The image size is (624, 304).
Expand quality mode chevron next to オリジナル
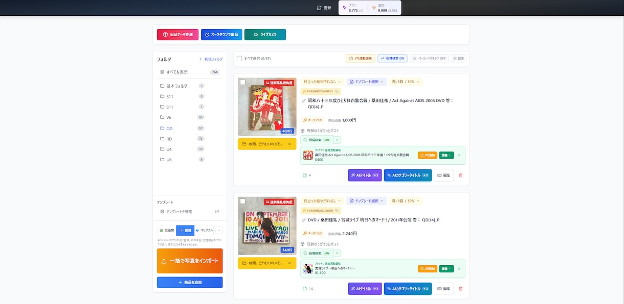tap(219, 230)
